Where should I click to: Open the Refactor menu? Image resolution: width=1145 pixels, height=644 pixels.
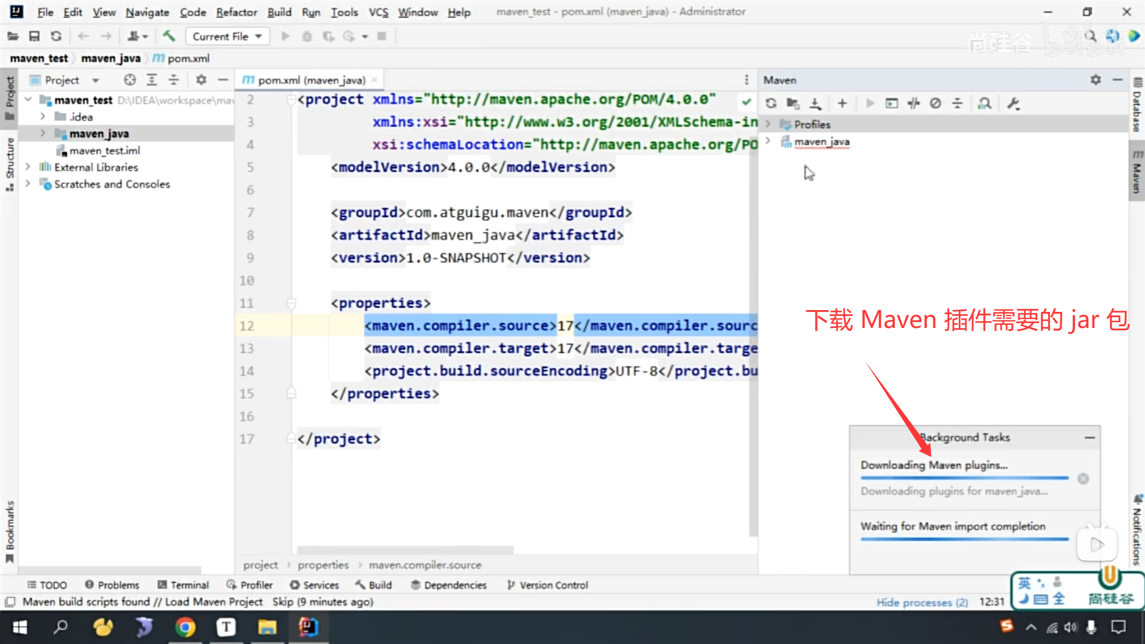click(236, 12)
